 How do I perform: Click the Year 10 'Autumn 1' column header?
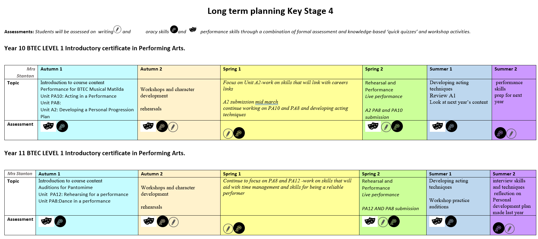pos(88,72)
